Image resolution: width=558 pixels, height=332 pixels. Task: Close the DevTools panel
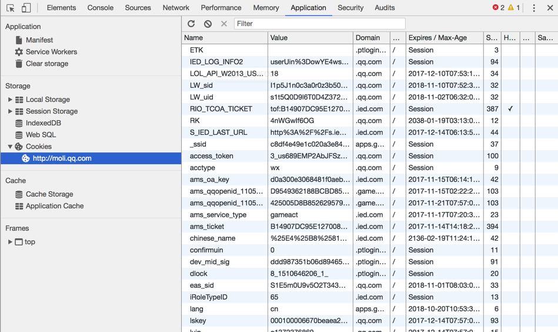[550, 8]
